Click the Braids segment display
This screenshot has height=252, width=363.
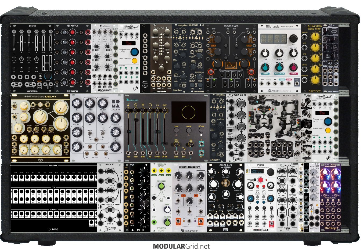(x=274, y=39)
